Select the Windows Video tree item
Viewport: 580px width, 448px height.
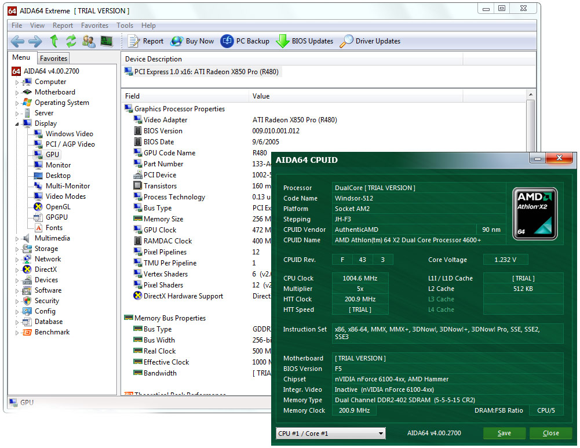click(x=69, y=134)
